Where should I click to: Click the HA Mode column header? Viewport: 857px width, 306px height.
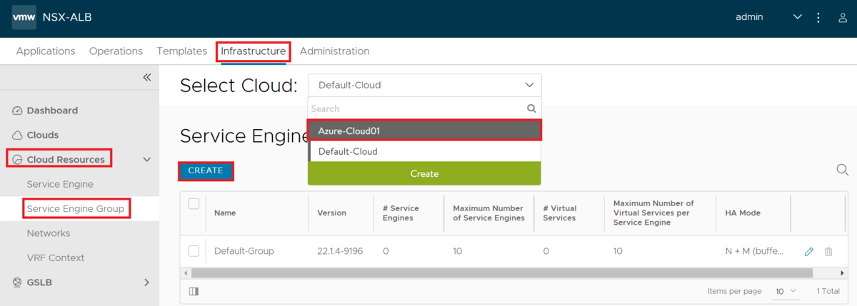743,213
